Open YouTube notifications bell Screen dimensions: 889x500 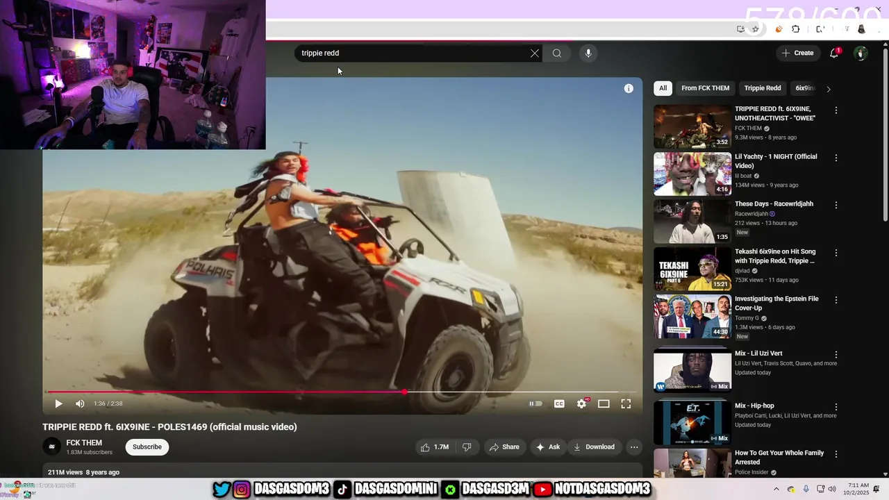point(835,53)
